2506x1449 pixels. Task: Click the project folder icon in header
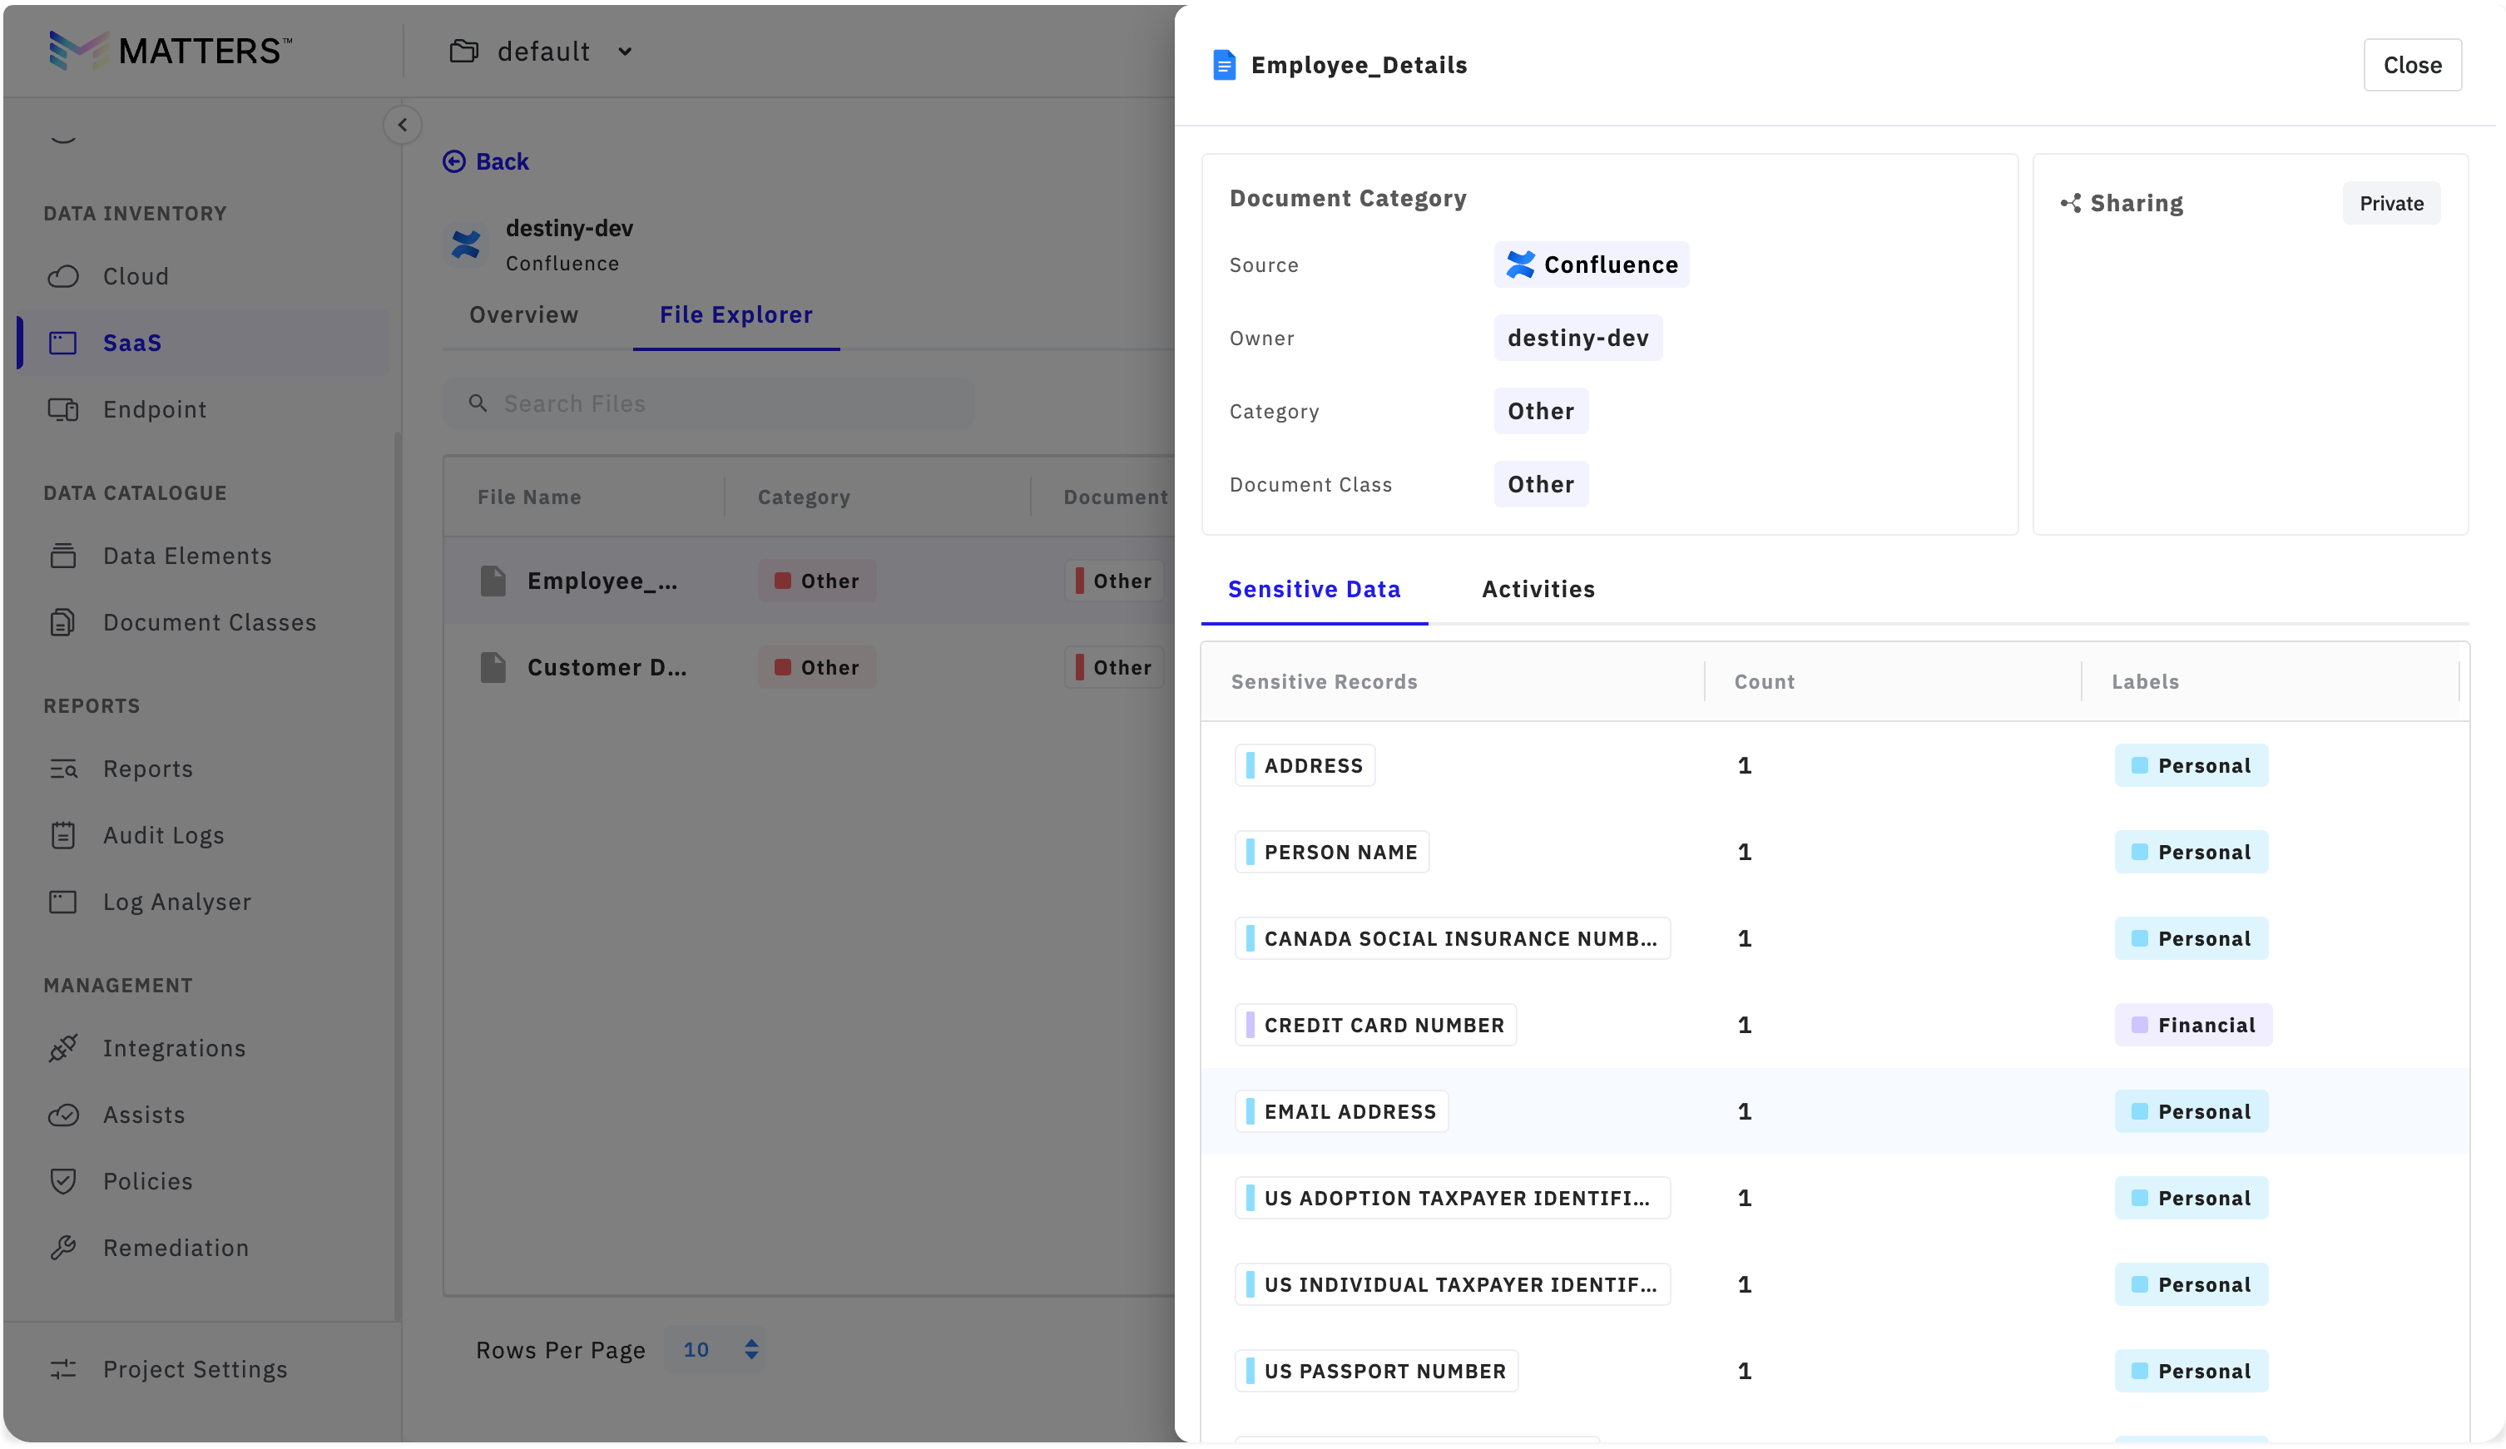pos(463,51)
